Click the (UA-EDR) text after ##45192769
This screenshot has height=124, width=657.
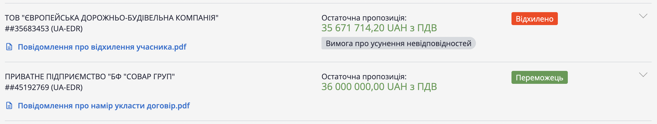[67, 87]
